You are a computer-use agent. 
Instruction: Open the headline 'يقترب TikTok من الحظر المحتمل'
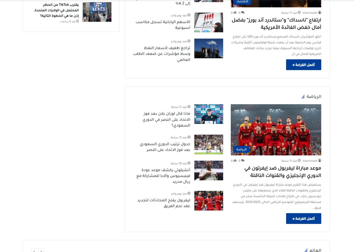(x=56, y=10)
